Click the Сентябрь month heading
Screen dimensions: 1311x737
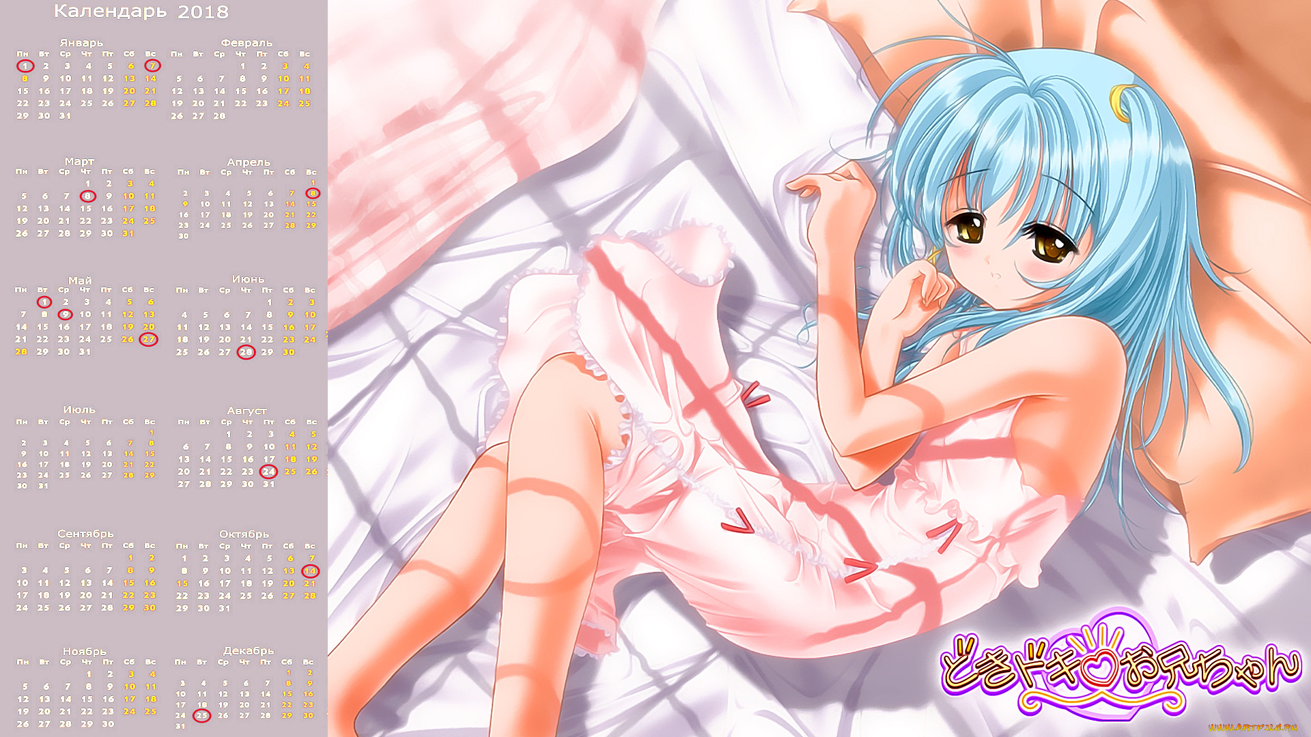click(85, 534)
